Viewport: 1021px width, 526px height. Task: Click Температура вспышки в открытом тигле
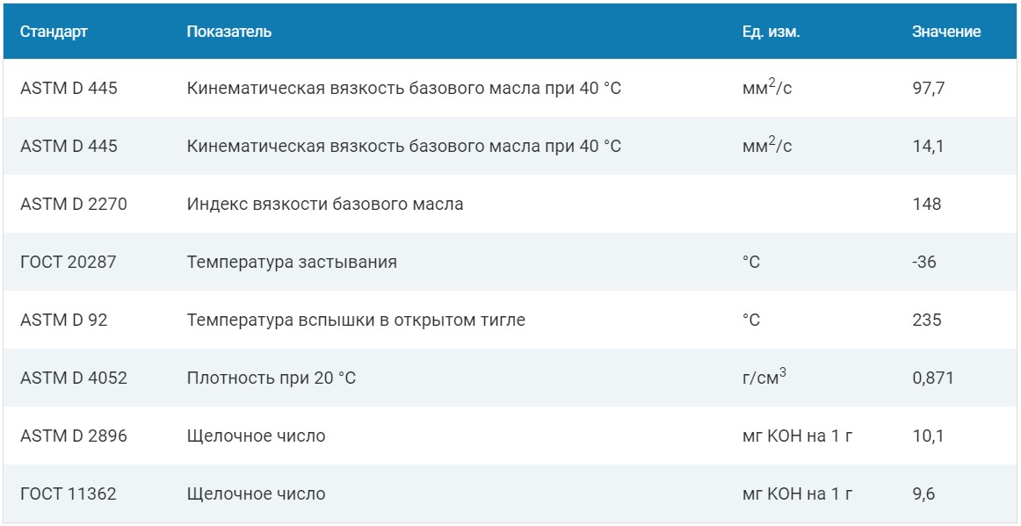tap(356, 321)
